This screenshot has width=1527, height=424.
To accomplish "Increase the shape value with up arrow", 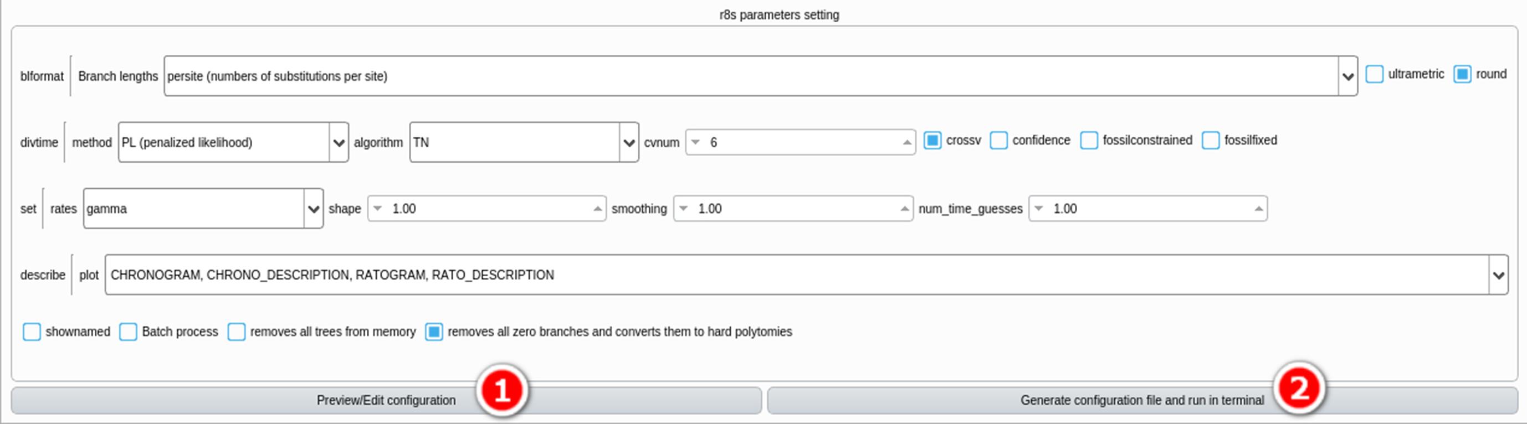I will [597, 209].
